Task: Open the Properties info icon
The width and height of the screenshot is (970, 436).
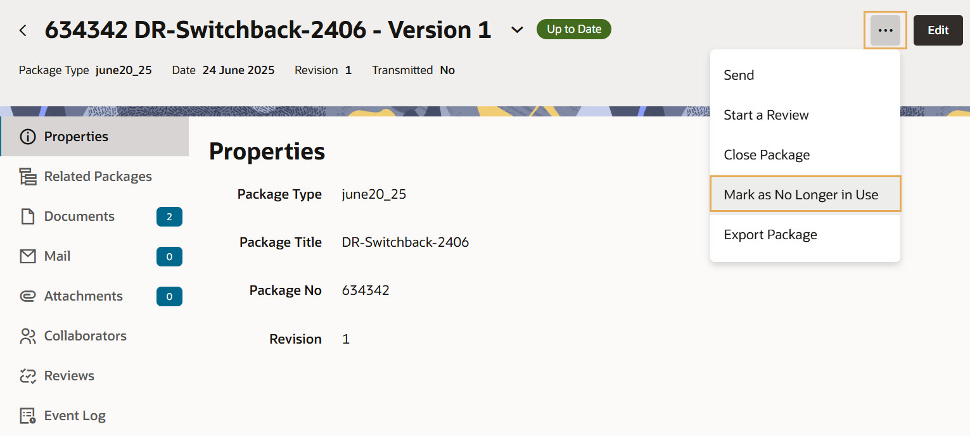Action: point(28,137)
